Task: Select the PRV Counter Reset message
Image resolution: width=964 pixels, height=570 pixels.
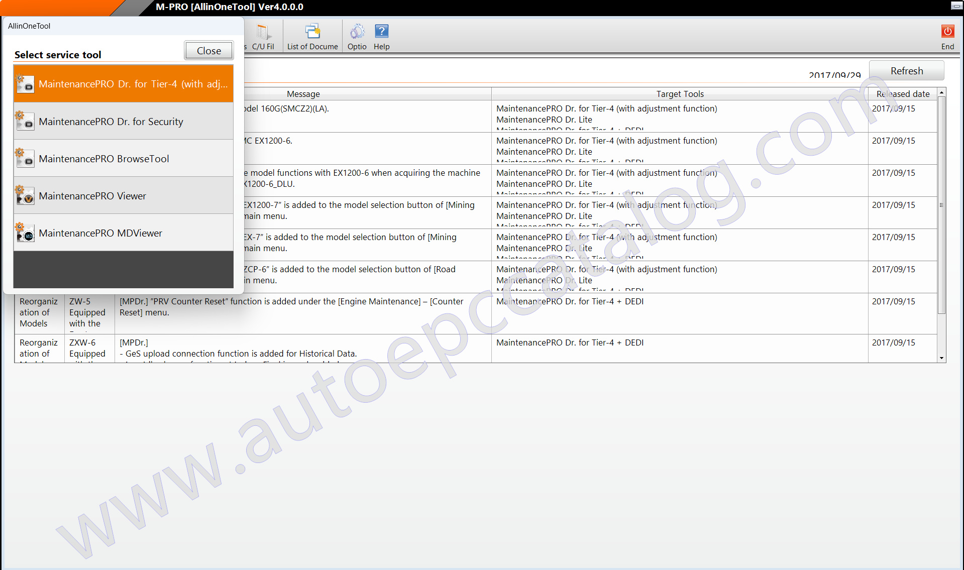Action: click(303, 314)
